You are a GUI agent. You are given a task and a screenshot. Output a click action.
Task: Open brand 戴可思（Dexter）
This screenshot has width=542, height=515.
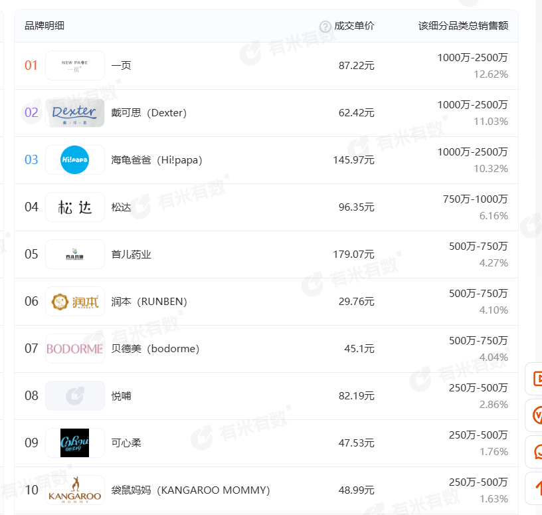click(149, 113)
